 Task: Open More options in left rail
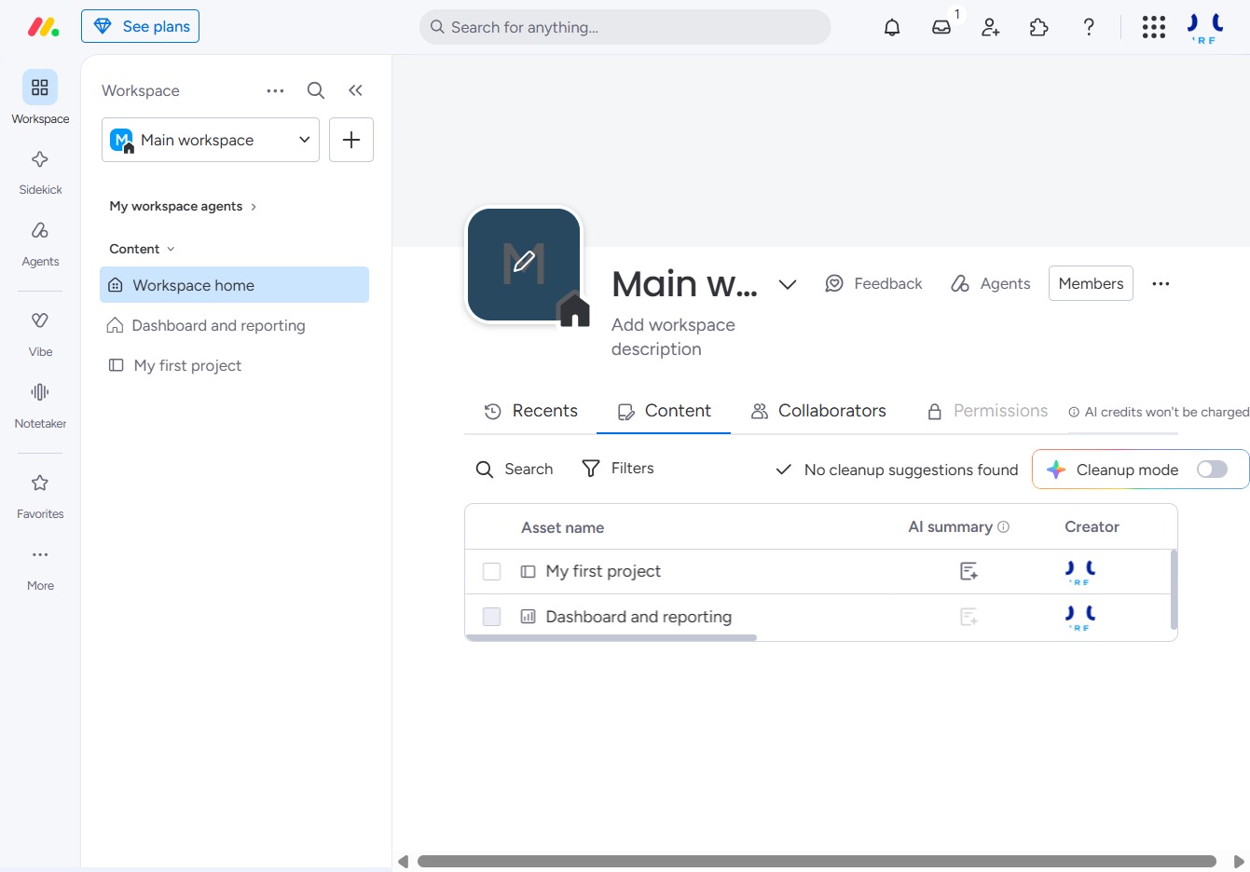(40, 567)
